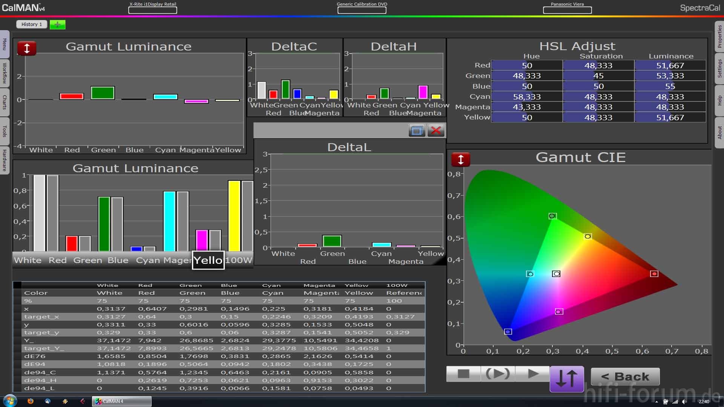Screen dimensions: 724x407
Task: Open the Workflow side tab
Action: point(5,73)
